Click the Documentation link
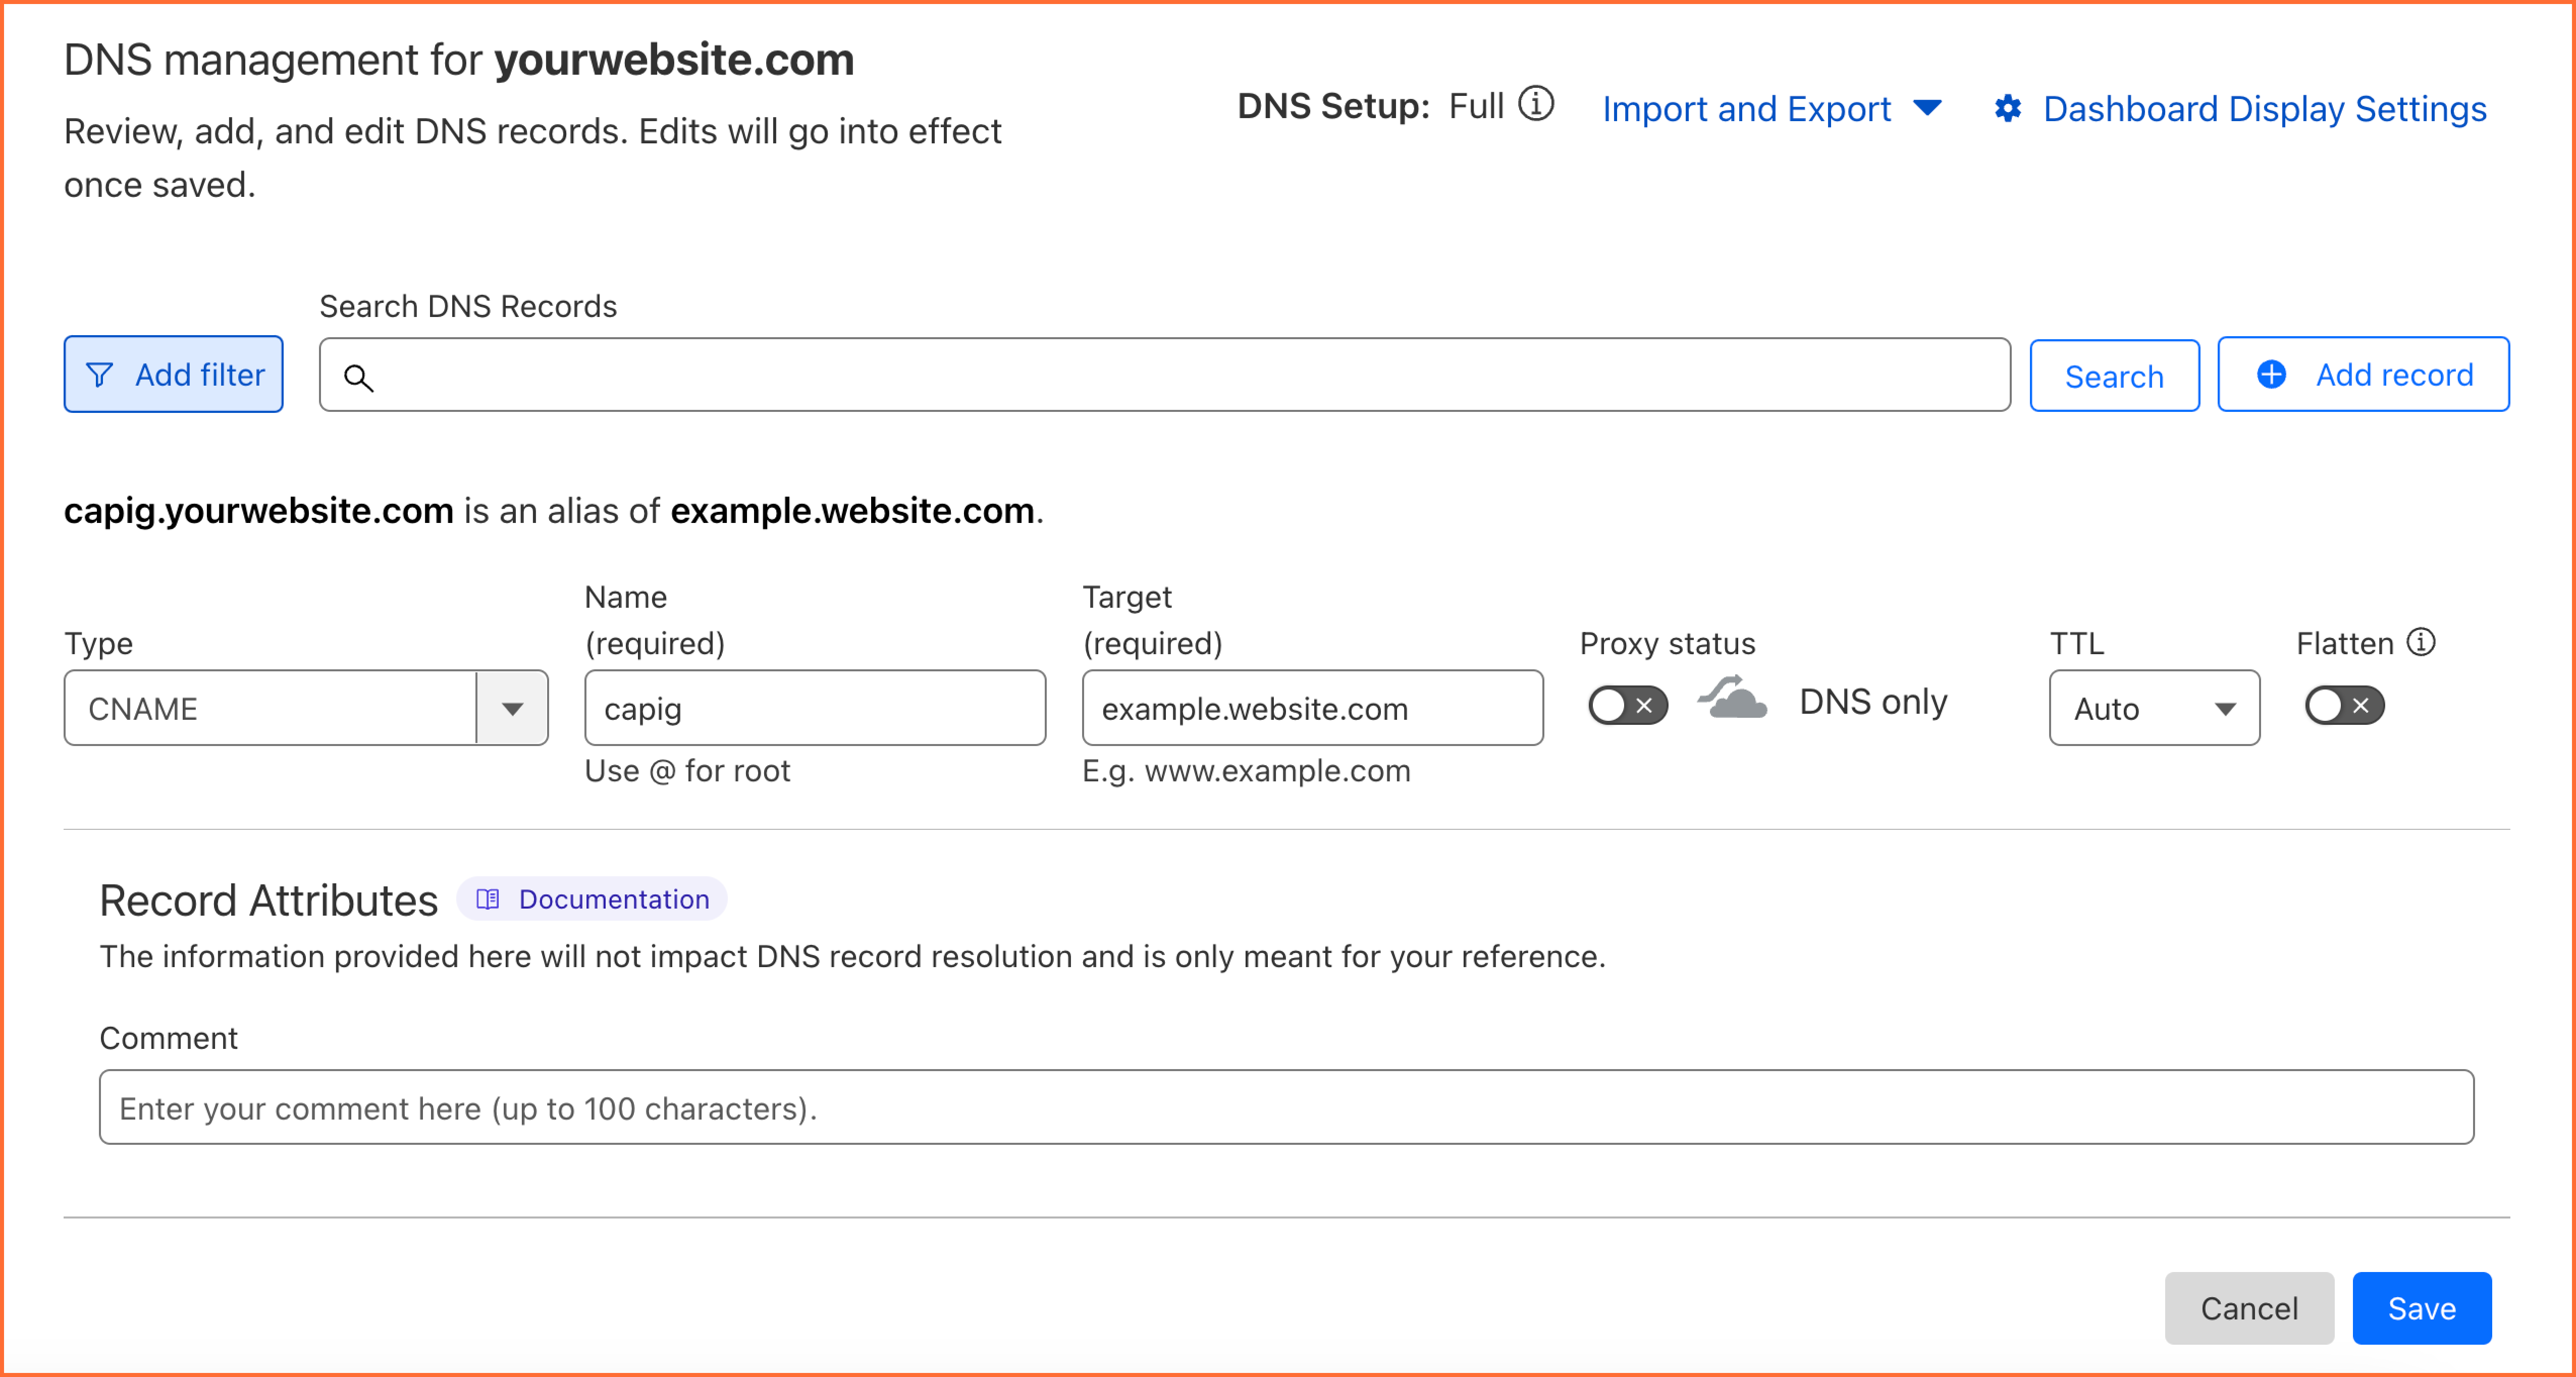Viewport: 2576px width, 1377px height. [x=613, y=899]
